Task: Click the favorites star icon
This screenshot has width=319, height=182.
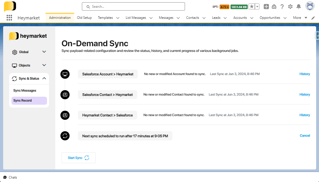Action: [252, 7]
